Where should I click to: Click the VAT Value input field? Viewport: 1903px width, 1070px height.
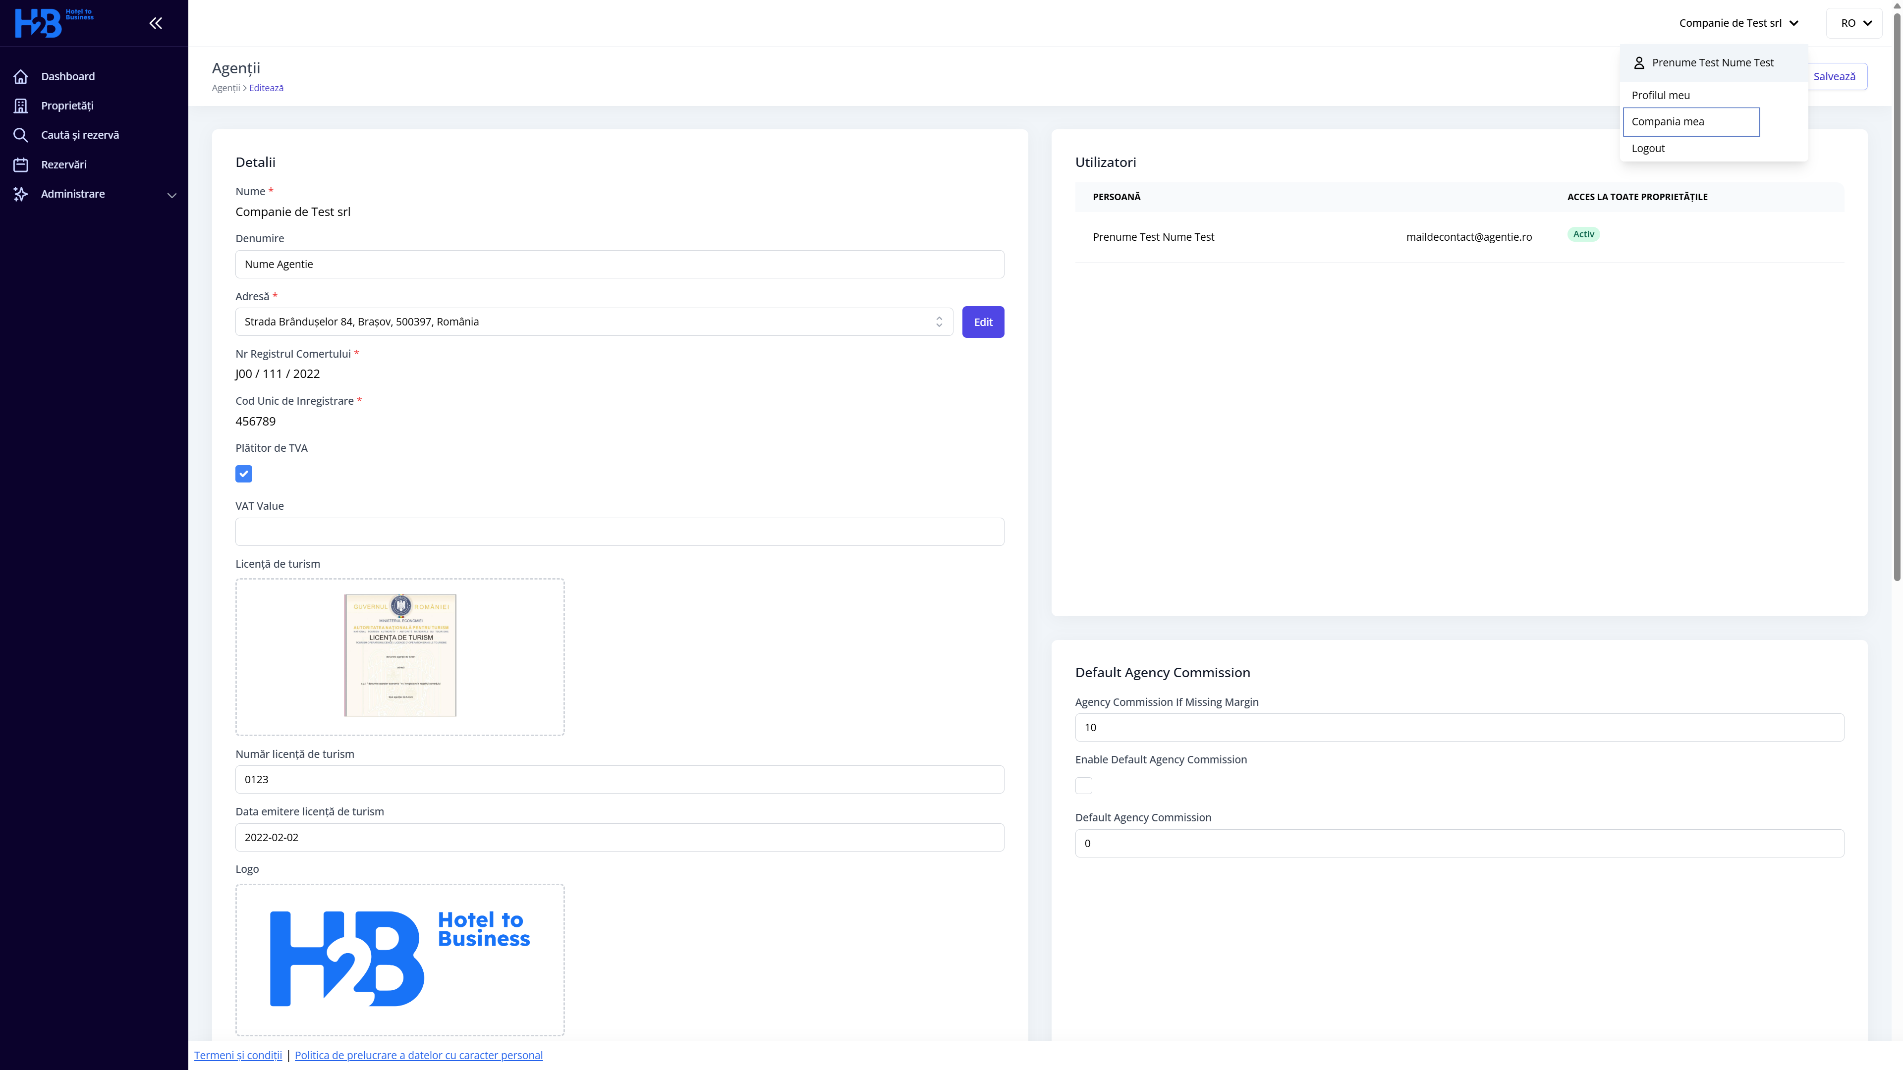click(619, 532)
